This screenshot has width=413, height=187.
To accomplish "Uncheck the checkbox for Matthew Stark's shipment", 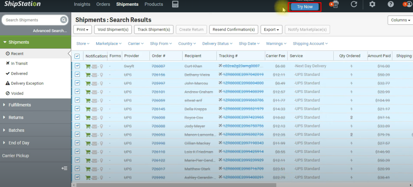I will click(x=77, y=168).
